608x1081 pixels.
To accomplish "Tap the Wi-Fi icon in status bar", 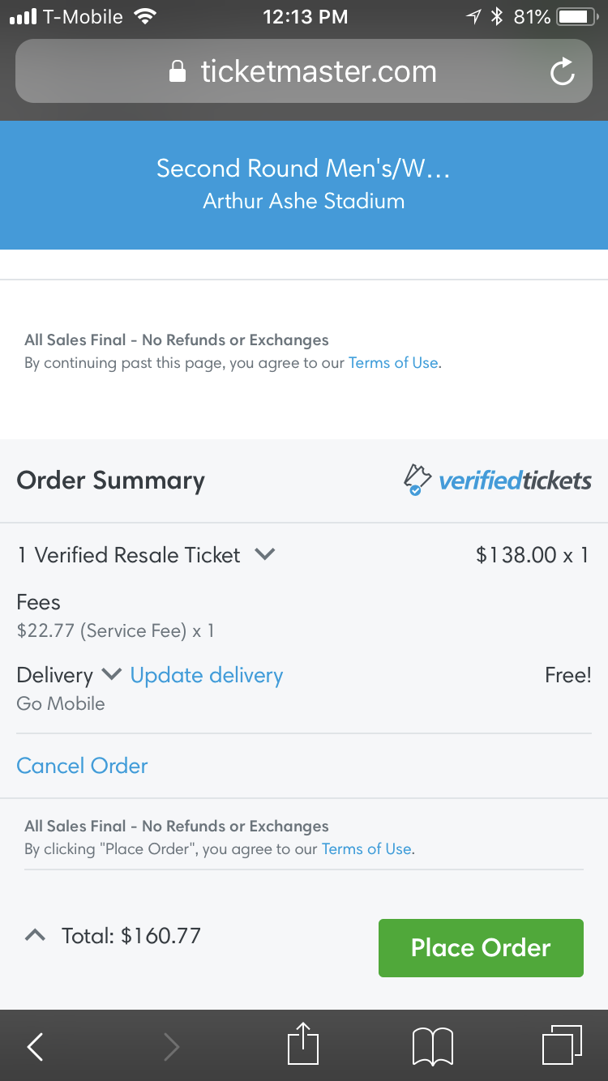I will point(146,17).
